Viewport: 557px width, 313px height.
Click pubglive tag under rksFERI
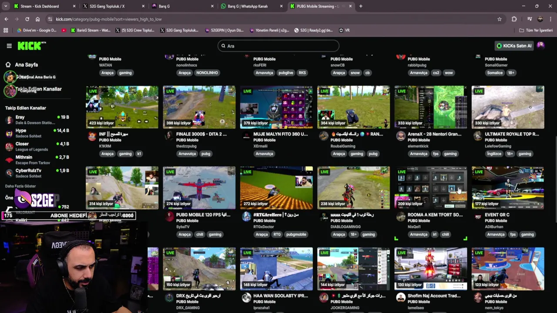pyautogui.click(x=286, y=73)
